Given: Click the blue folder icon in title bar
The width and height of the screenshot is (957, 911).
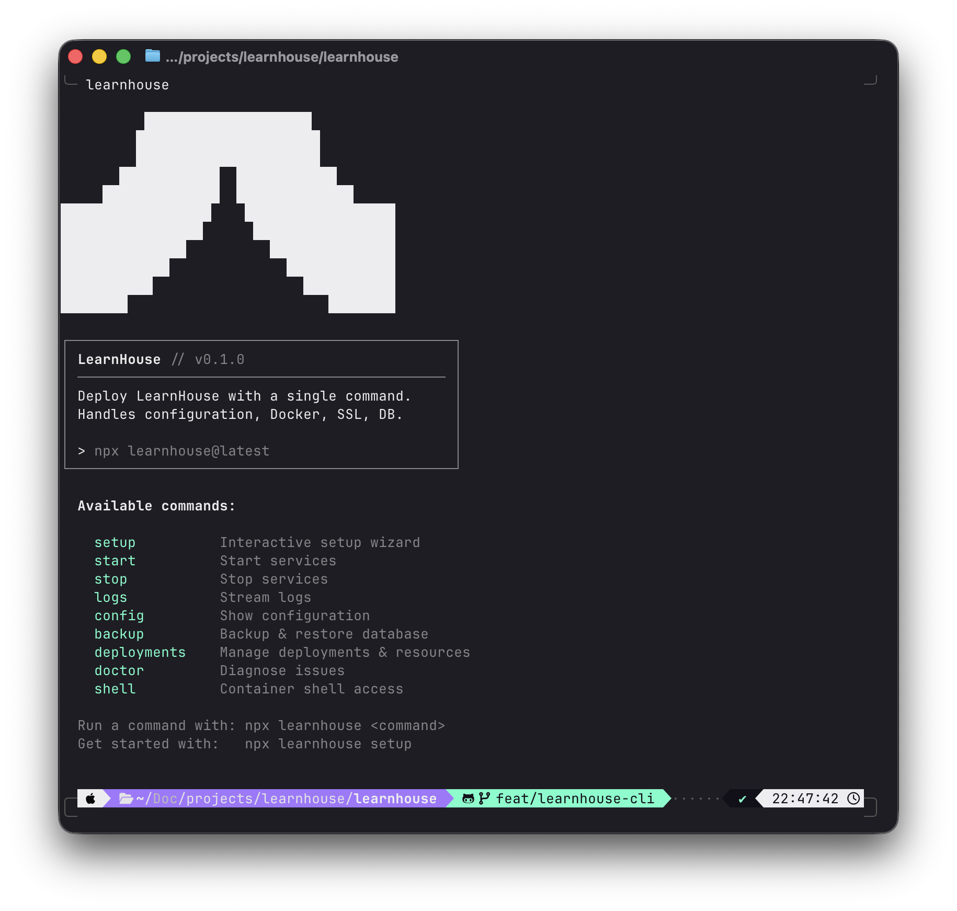Looking at the screenshot, I should [x=152, y=55].
